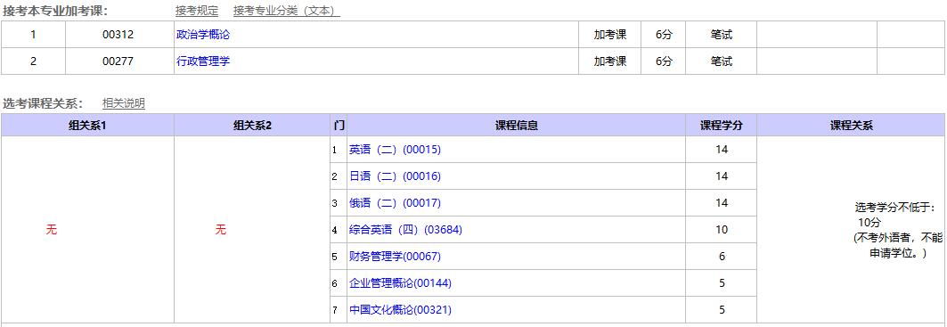This screenshot has height=327, width=947.
Task: Open the 财务管理学(00067) course link
Action: coord(395,257)
